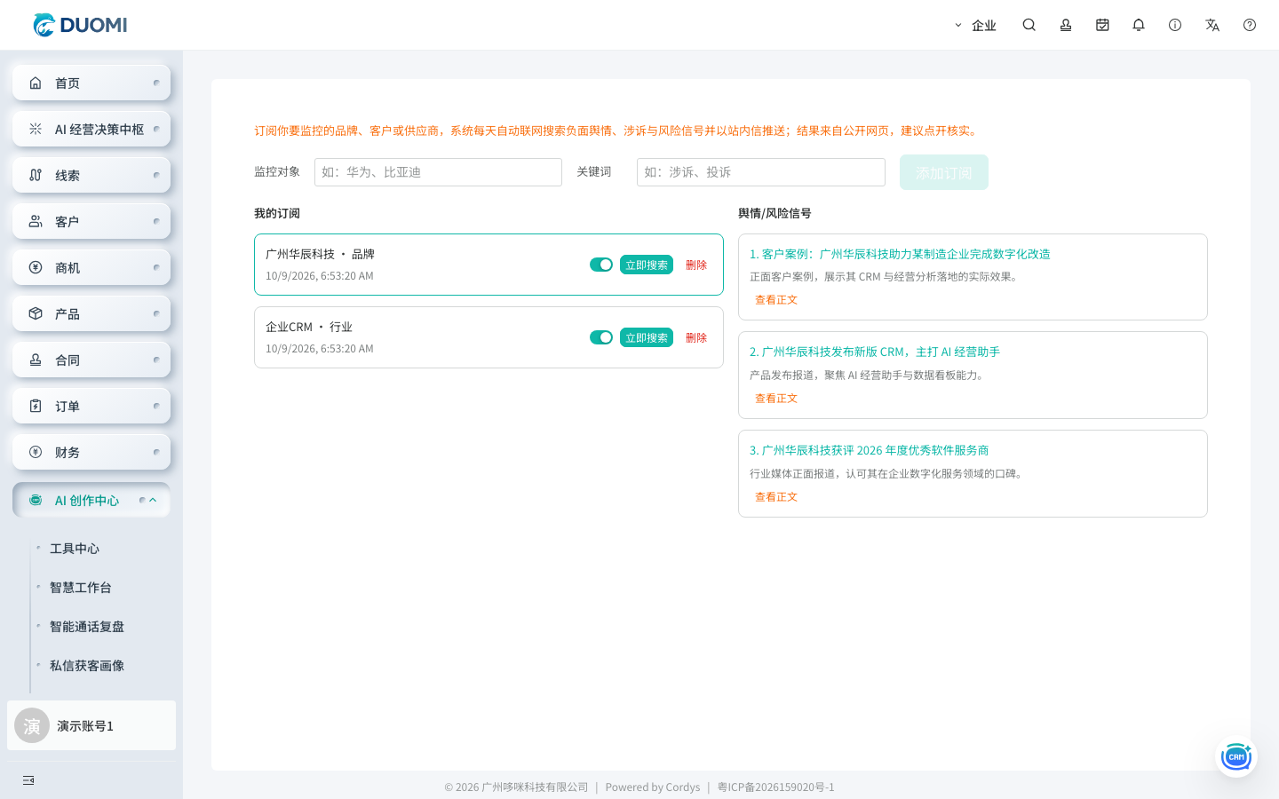Select the 智能通话复盘 submenu item
1279x799 pixels.
tap(87, 627)
